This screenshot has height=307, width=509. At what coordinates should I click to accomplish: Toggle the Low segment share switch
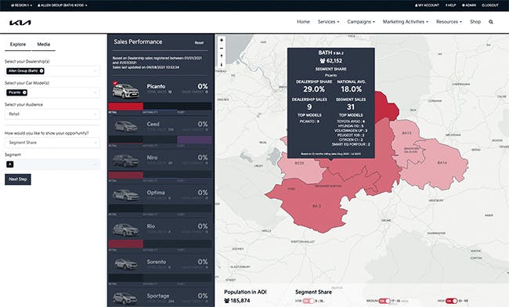point(309,301)
